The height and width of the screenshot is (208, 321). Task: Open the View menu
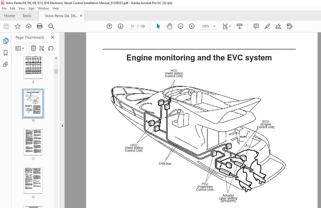pos(22,8)
